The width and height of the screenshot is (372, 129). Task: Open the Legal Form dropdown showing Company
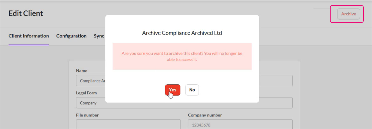(x=90, y=103)
